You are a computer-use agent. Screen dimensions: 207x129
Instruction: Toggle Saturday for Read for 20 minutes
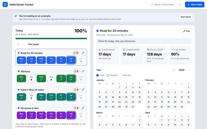coord(71,60)
